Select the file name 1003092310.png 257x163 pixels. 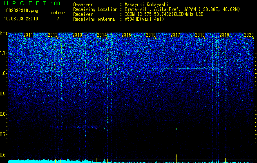coord(21,11)
